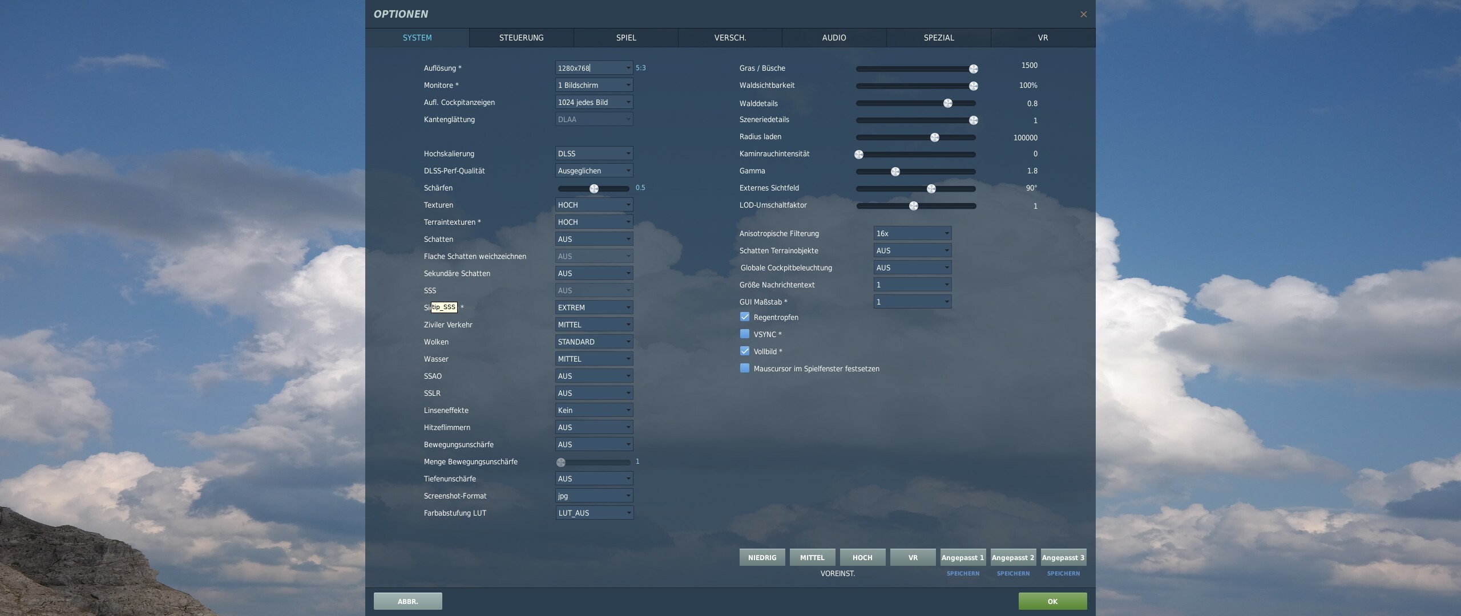Cancel with the ABBR. button
The image size is (1461, 616).
click(408, 601)
